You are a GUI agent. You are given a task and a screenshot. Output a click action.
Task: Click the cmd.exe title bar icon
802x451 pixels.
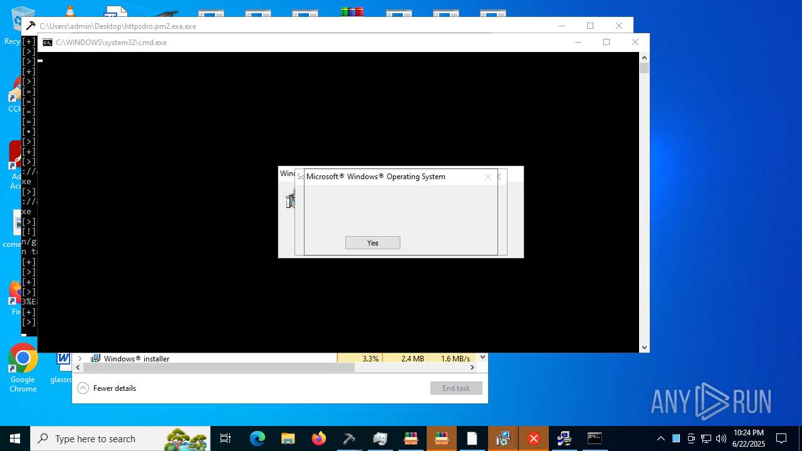(48, 43)
